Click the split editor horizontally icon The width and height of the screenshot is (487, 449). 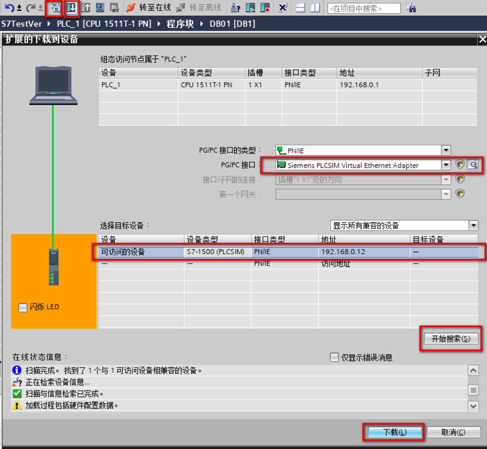(x=301, y=8)
